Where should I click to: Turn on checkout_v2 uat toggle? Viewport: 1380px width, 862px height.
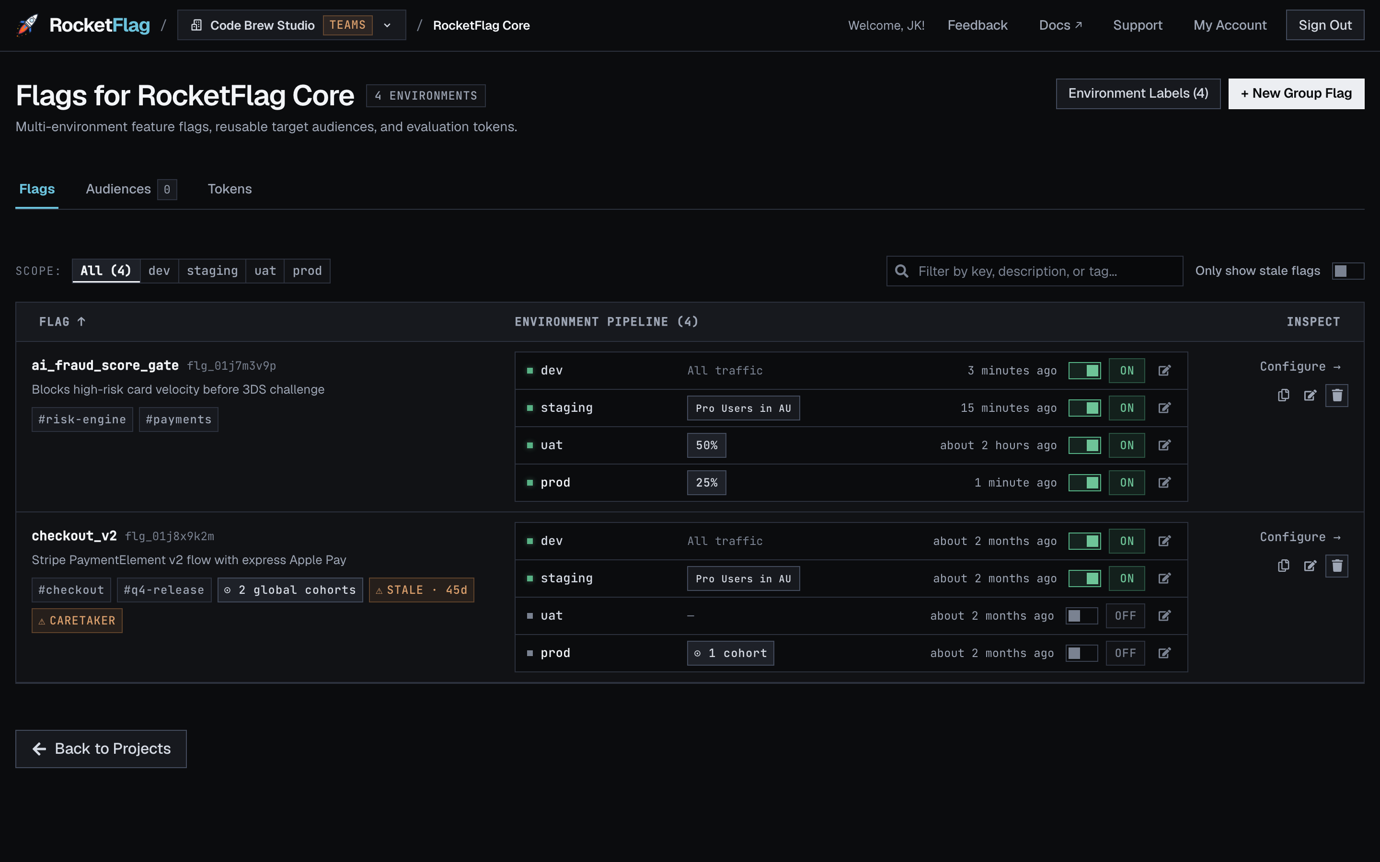pyautogui.click(x=1082, y=616)
